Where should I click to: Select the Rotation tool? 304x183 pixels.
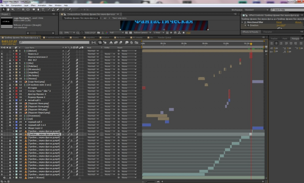tap(19, 10)
